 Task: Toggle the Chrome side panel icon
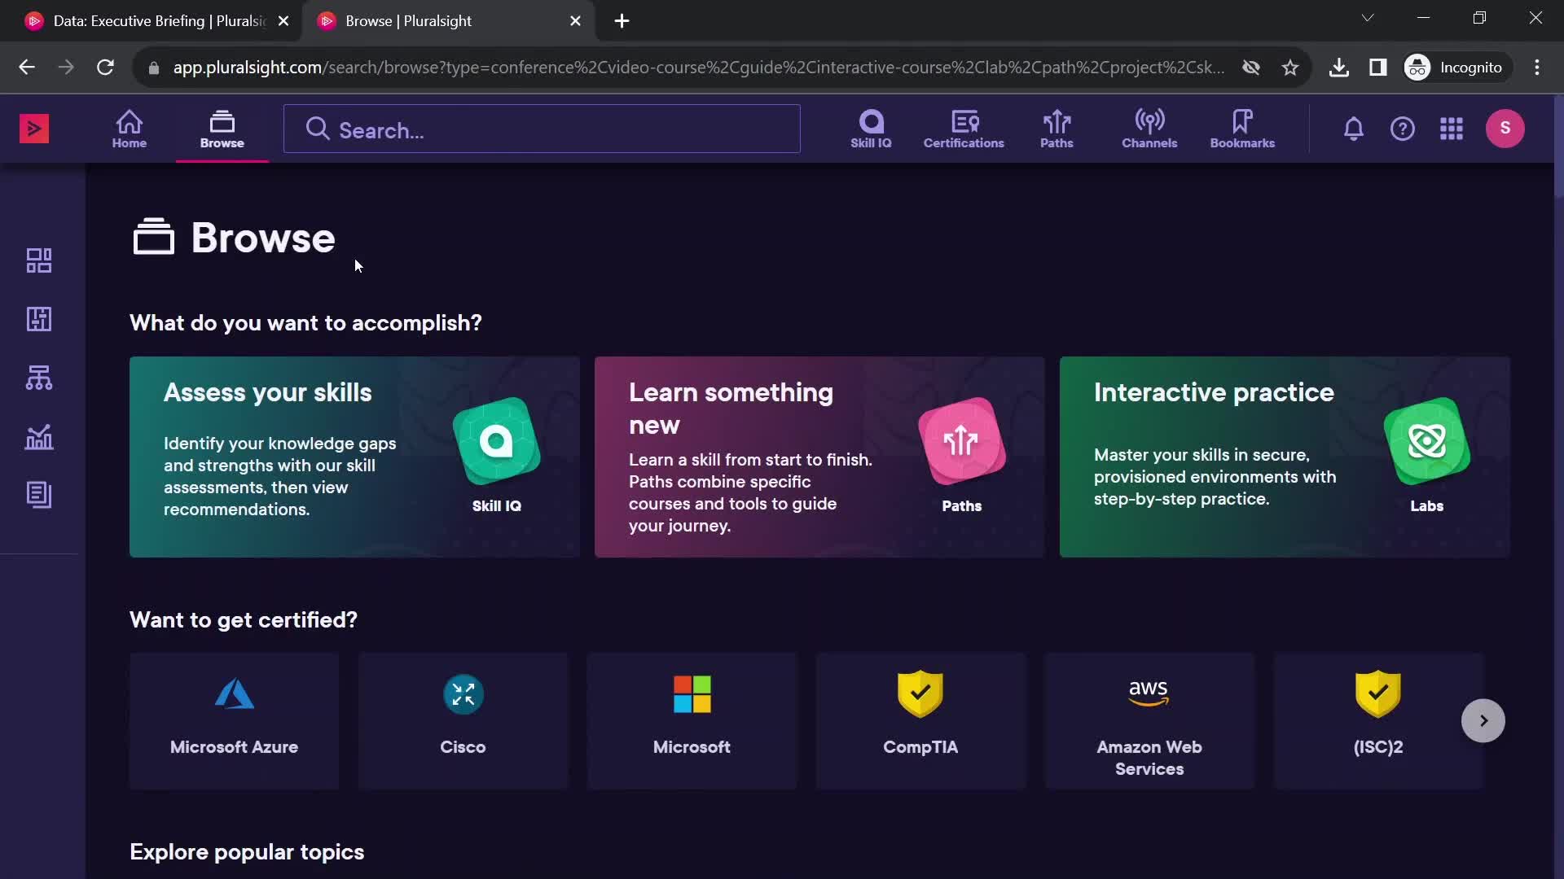(1378, 68)
